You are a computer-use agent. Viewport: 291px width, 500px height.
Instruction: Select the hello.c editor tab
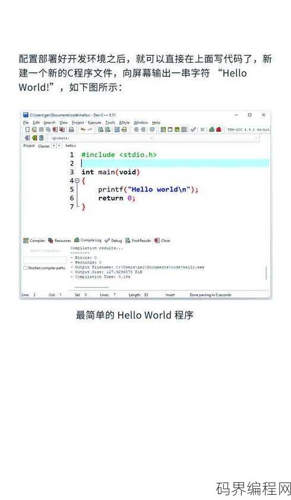71,146
